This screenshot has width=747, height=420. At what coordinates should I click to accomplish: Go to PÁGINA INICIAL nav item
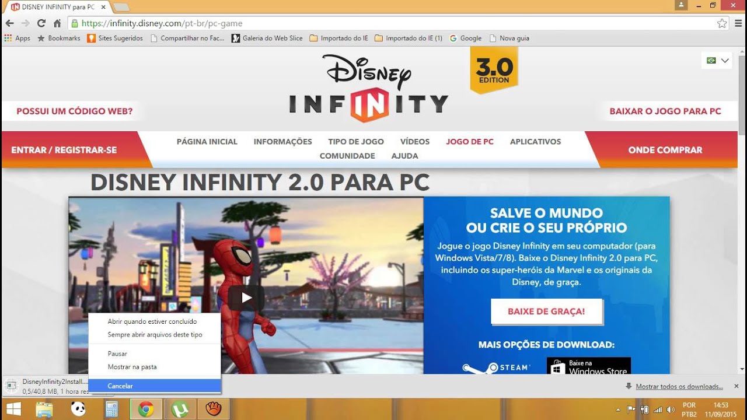[x=207, y=142]
